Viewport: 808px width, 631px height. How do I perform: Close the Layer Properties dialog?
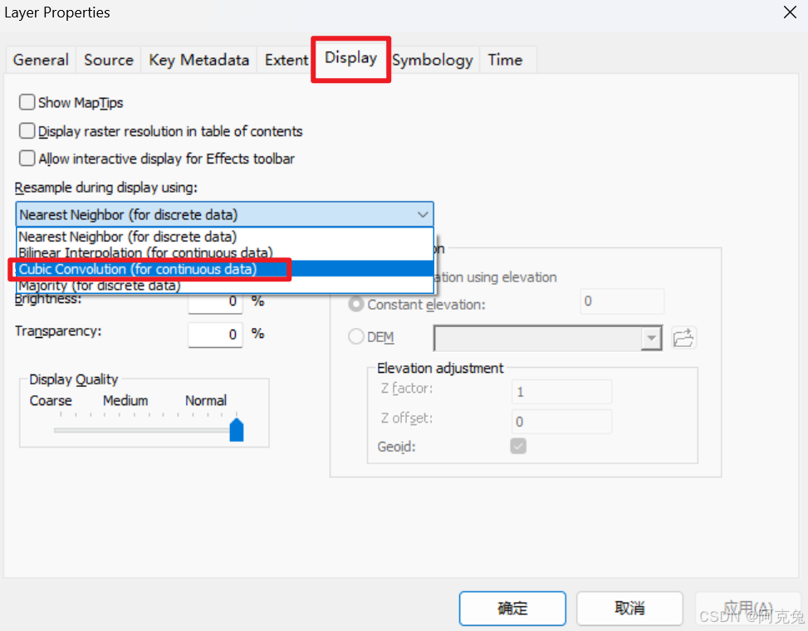[790, 12]
